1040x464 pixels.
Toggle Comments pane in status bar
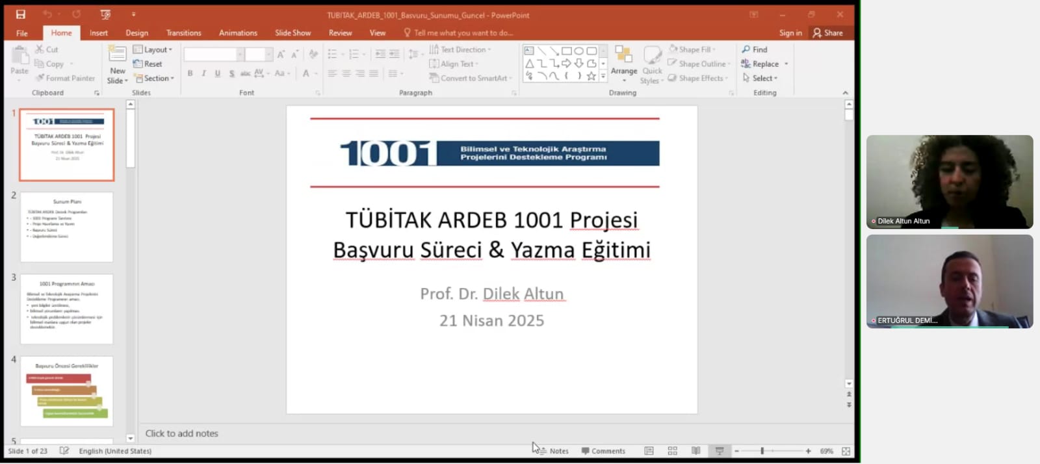(x=603, y=451)
